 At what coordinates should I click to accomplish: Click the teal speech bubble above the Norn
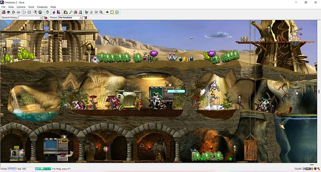176,91
